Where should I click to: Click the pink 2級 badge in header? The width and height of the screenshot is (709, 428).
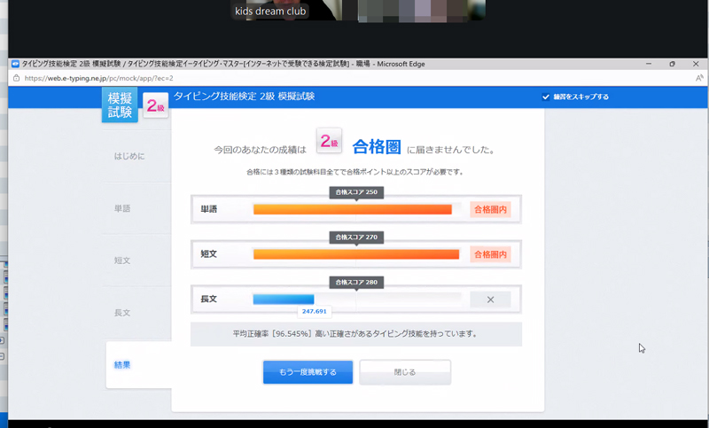[155, 106]
